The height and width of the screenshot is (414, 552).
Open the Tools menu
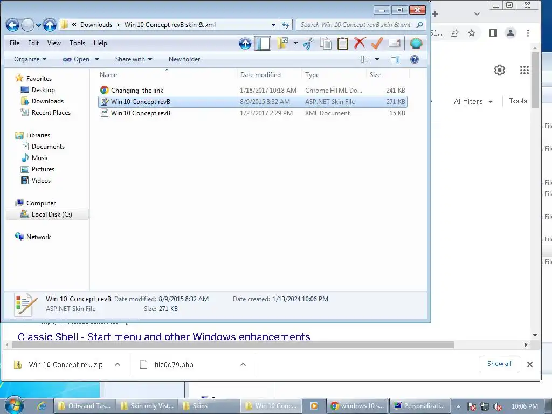pyautogui.click(x=77, y=43)
